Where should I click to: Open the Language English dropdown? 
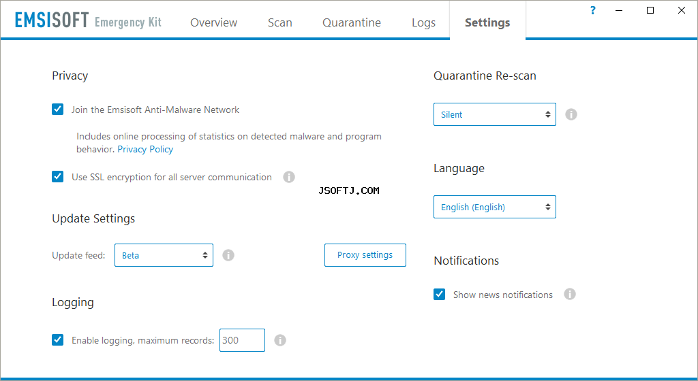click(495, 207)
